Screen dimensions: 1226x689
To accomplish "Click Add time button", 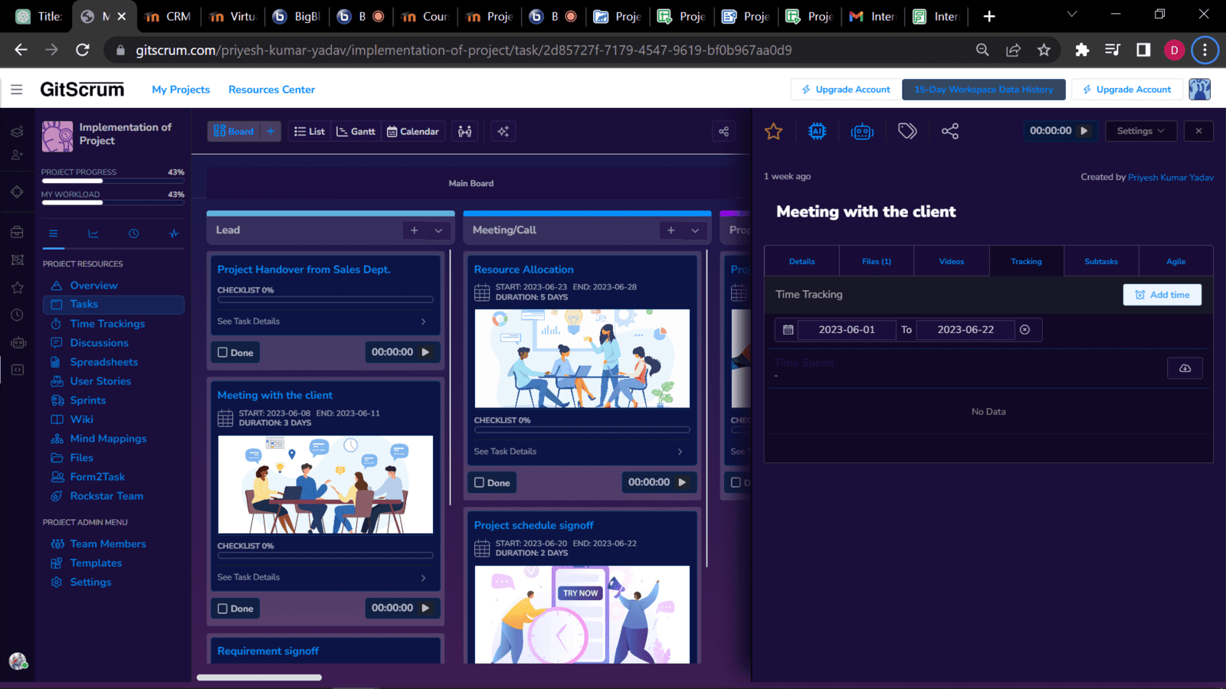I will pos(1162,295).
